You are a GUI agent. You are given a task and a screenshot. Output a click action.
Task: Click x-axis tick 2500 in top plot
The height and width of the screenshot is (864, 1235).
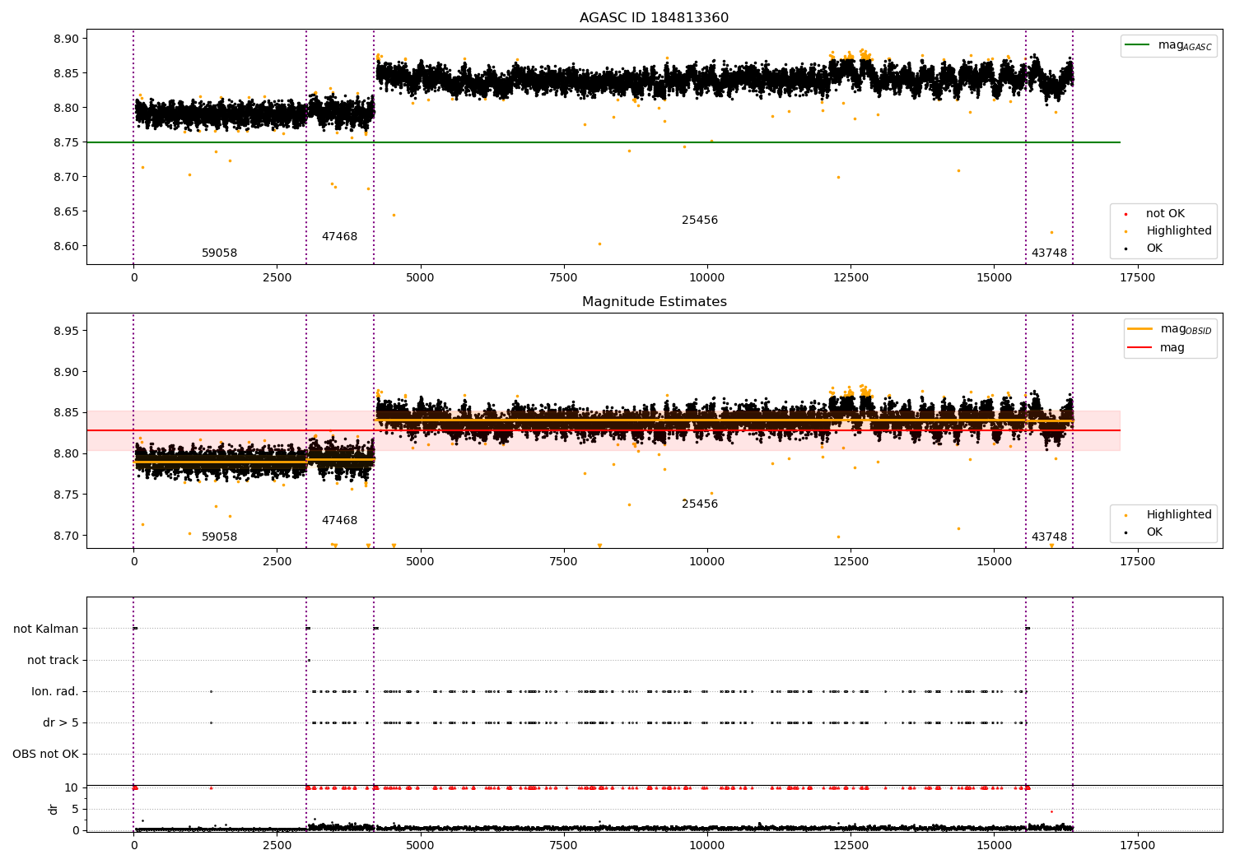[277, 278]
